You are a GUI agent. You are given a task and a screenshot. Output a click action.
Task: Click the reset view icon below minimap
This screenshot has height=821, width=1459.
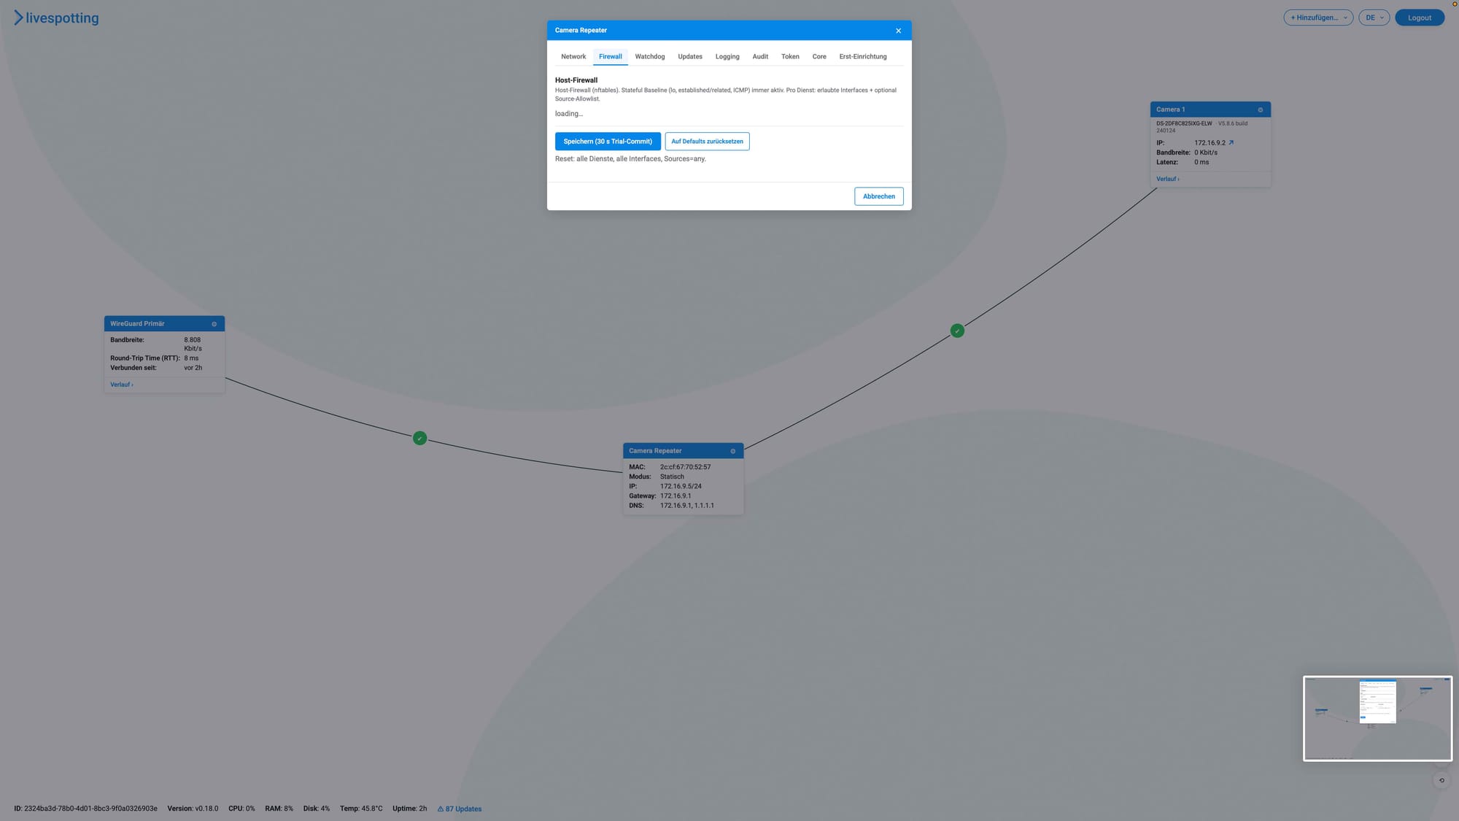(x=1441, y=780)
